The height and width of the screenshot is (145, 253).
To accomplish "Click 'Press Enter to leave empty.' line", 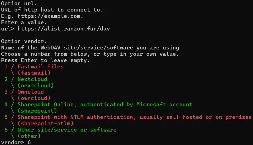I will 45,60.
